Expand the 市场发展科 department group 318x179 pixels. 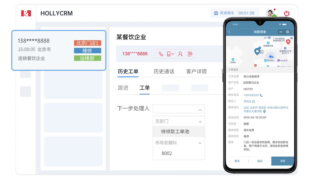pyautogui.click(x=200, y=143)
